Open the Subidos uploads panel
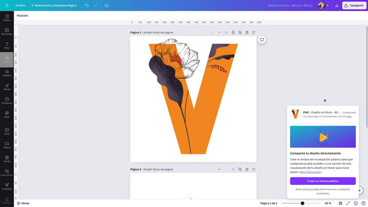This screenshot has width=368, height=207. pyautogui.click(x=7, y=73)
